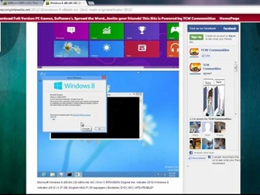This screenshot has height=195, width=260.
Task: Click the people like TCW Communities text
Action: pos(210,119)
